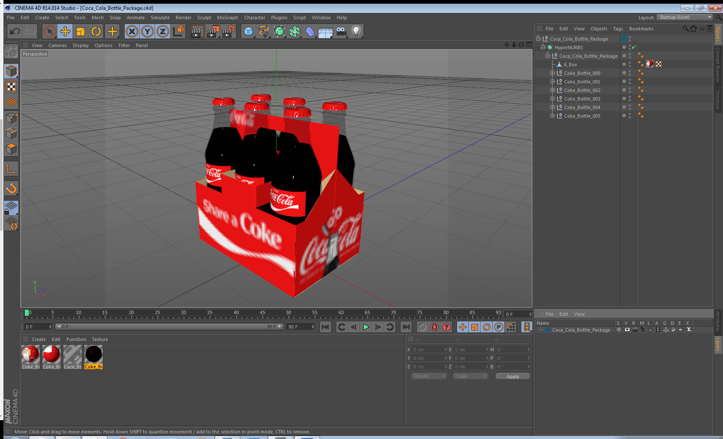Open the Layout dropdown Startup (User)
The image size is (723, 439).
pos(685,17)
